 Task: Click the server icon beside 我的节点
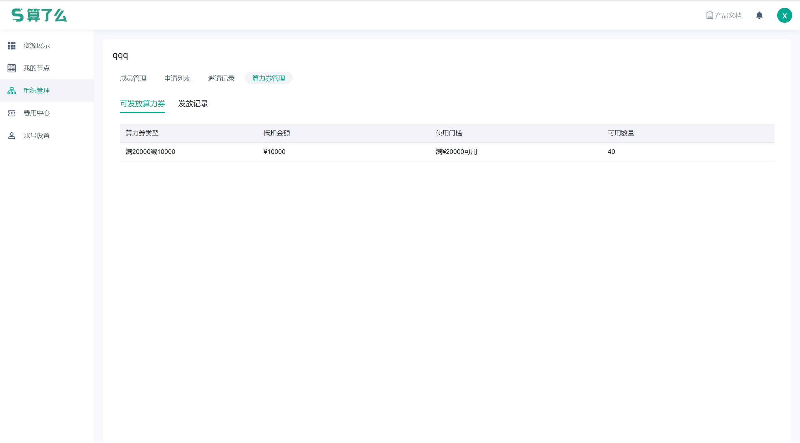pos(12,68)
